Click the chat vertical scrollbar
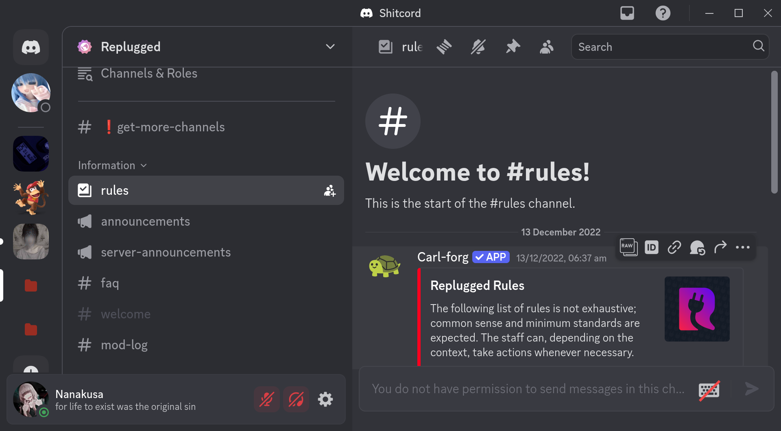This screenshot has width=781, height=431. (x=774, y=132)
